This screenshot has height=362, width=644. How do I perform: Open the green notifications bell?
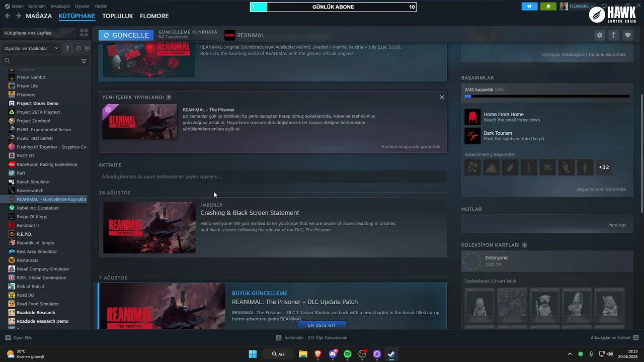[x=548, y=6]
